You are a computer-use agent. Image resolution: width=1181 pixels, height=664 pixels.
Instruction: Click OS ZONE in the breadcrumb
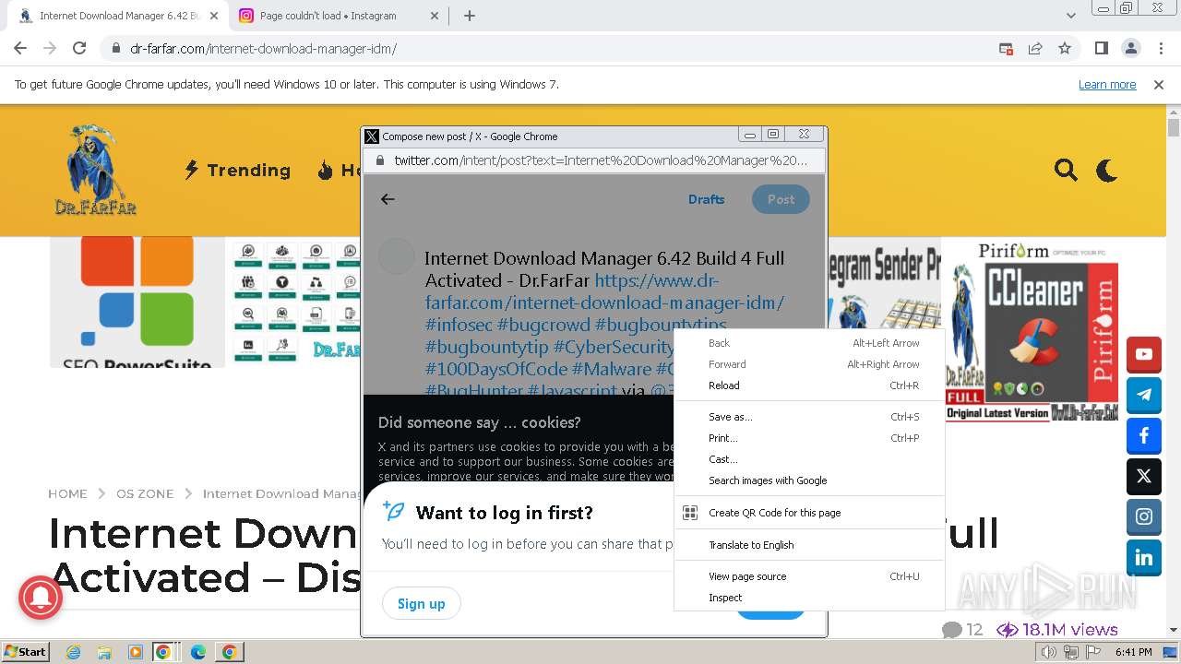pos(145,493)
